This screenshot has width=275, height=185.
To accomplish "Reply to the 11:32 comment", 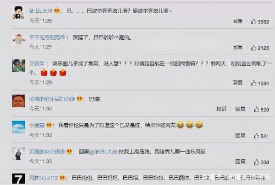I will (240, 135).
